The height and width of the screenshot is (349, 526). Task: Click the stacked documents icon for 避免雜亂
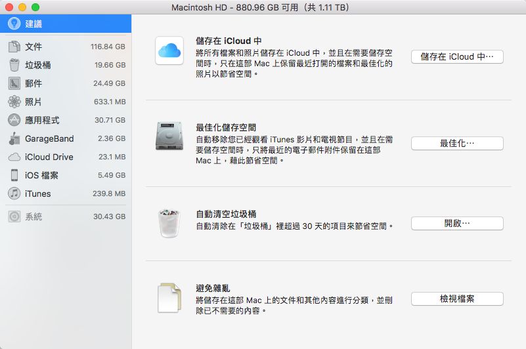(169, 298)
